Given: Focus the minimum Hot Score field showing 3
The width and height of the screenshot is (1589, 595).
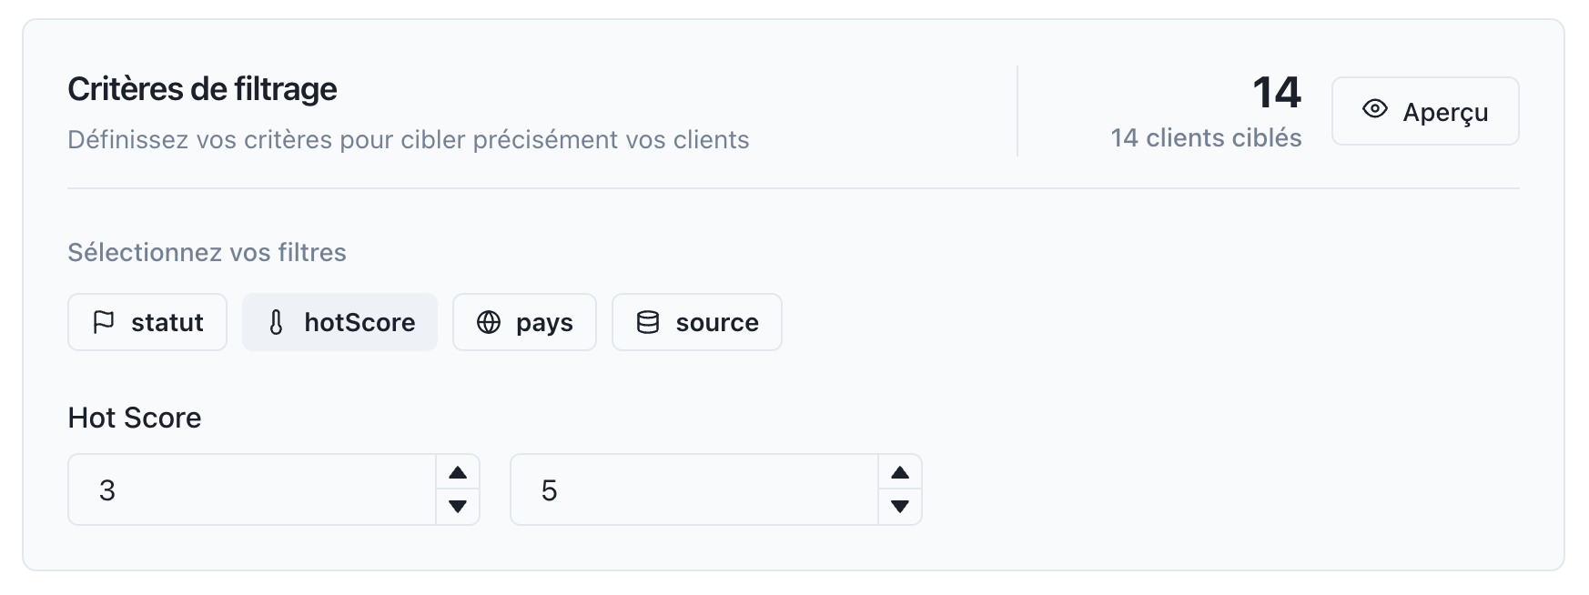Looking at the screenshot, I should point(252,490).
